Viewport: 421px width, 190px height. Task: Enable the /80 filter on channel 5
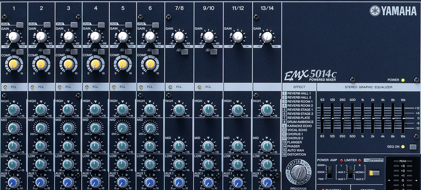tap(128, 52)
